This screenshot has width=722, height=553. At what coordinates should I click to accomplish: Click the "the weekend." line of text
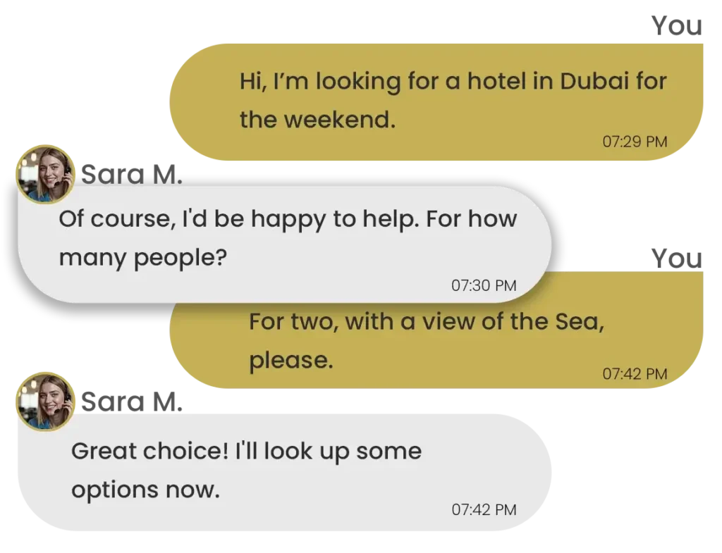(x=317, y=119)
